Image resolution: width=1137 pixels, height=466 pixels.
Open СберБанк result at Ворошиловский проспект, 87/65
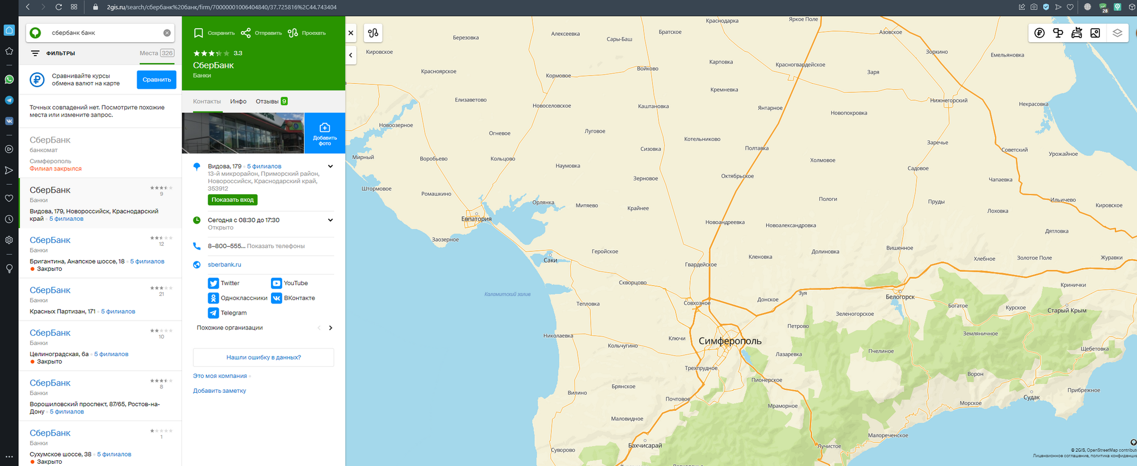pyautogui.click(x=100, y=396)
